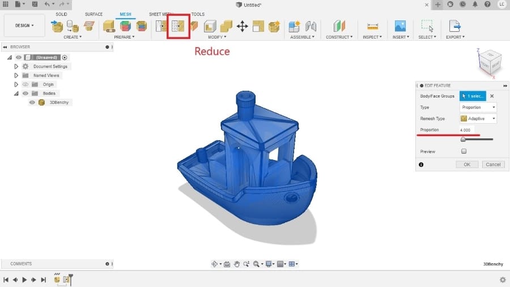
Task: Click the Pan hand icon
Action: [x=236, y=264]
